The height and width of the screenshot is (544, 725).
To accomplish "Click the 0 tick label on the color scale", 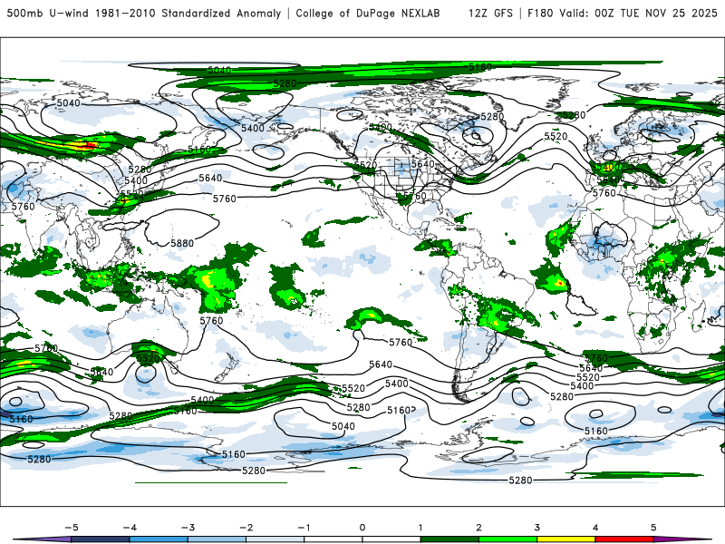I will [362, 528].
